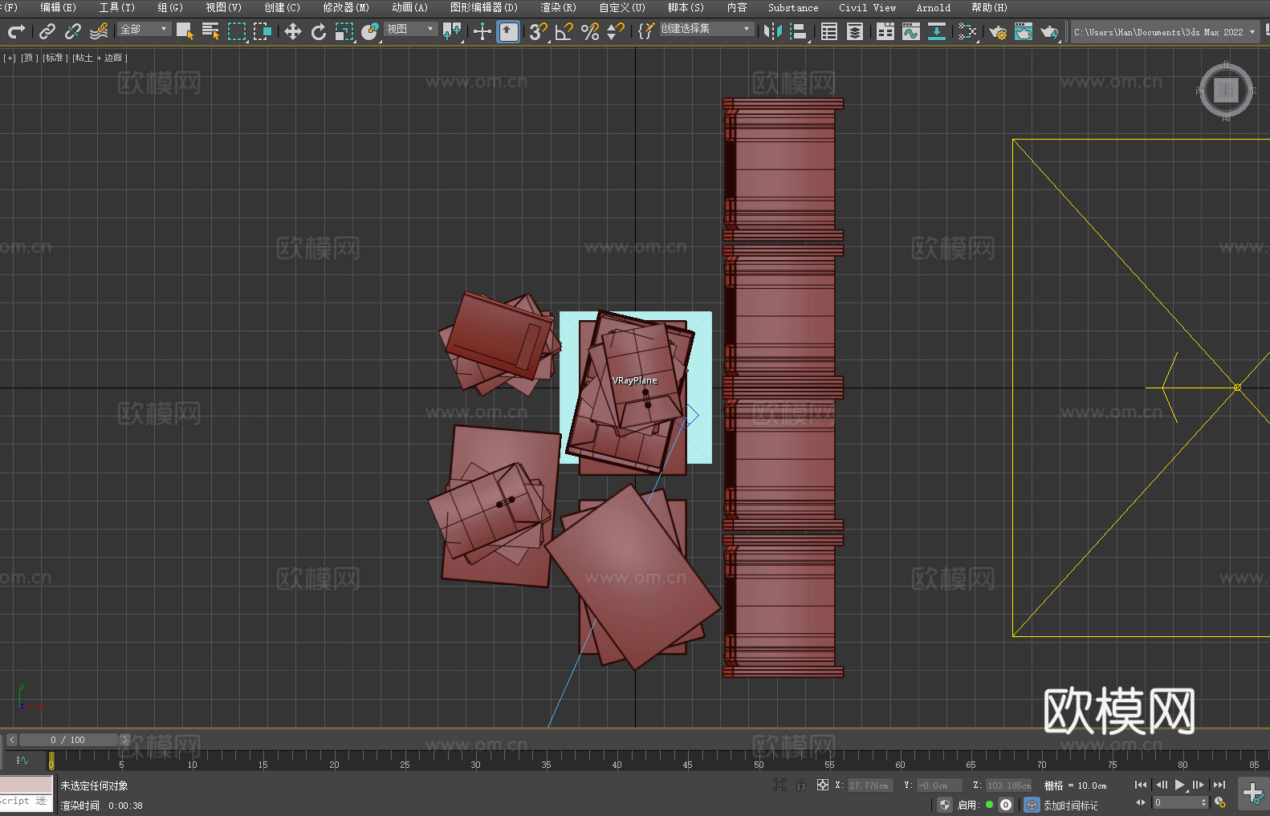This screenshot has width=1270, height=816.
Task: Open the Material Editor icon
Action: [x=967, y=31]
